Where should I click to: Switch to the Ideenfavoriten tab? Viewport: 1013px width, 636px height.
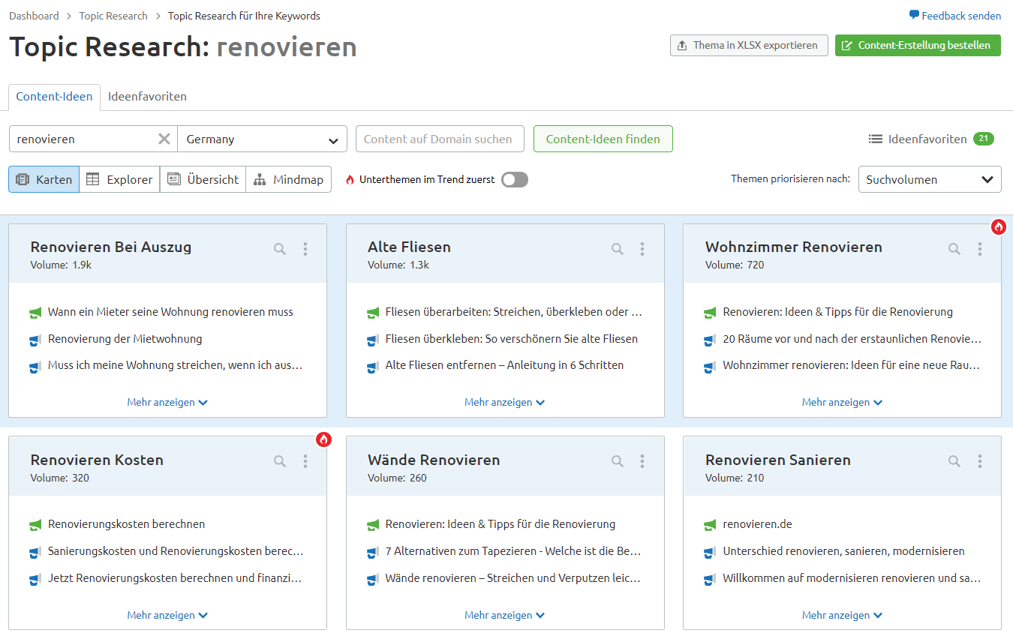click(x=147, y=97)
